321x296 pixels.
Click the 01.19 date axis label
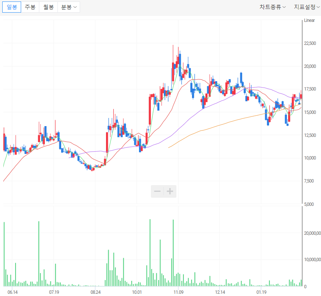point(261,292)
